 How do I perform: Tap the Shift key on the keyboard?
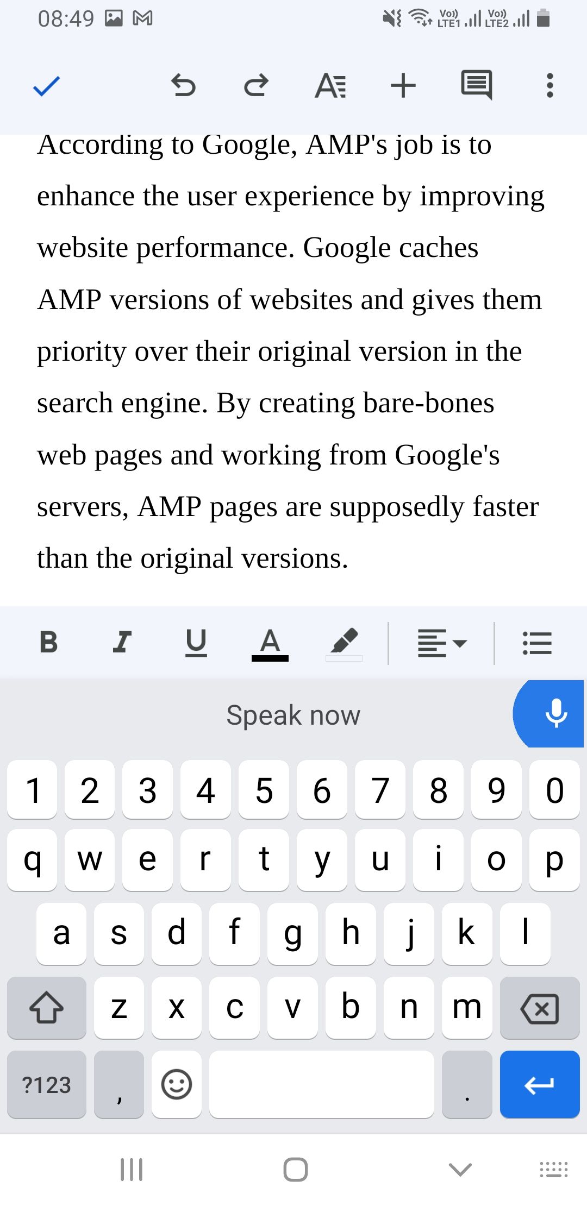47,1008
